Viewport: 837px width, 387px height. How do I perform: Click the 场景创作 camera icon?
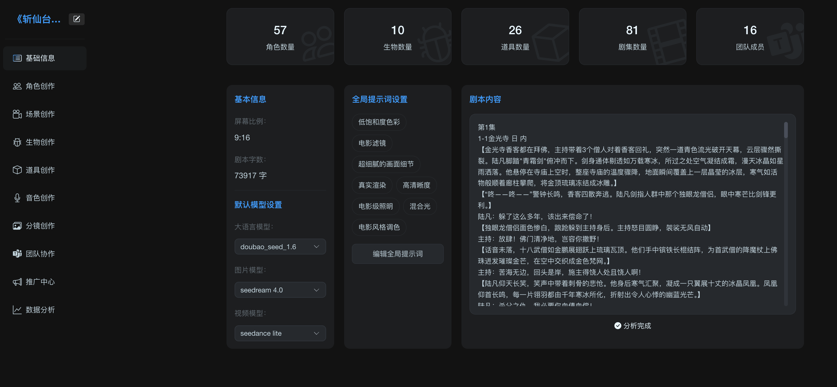pyautogui.click(x=17, y=114)
